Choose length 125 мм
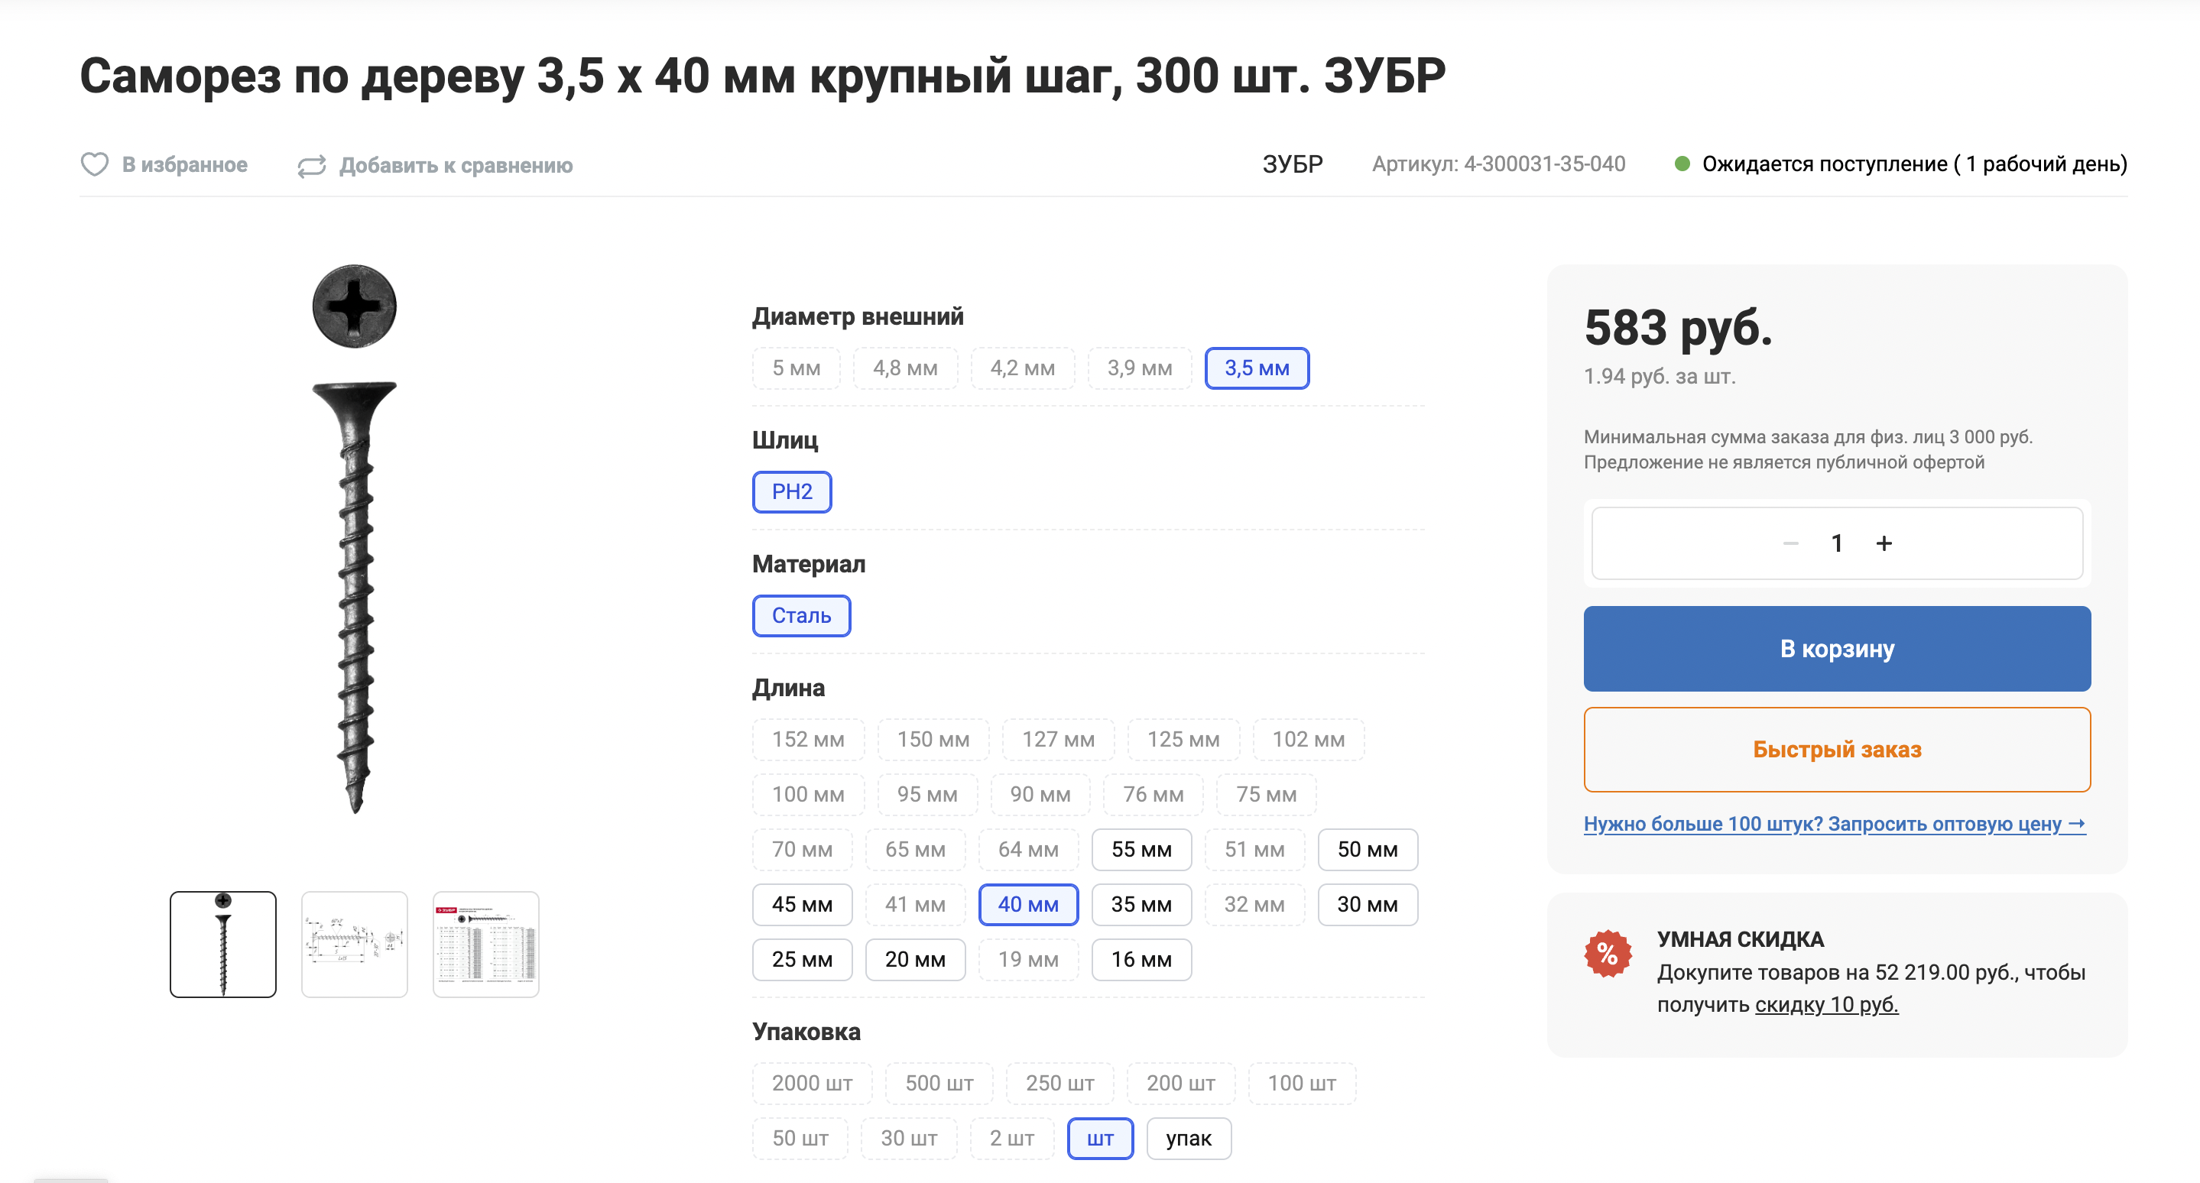The height and width of the screenshot is (1183, 2200). point(1183,739)
